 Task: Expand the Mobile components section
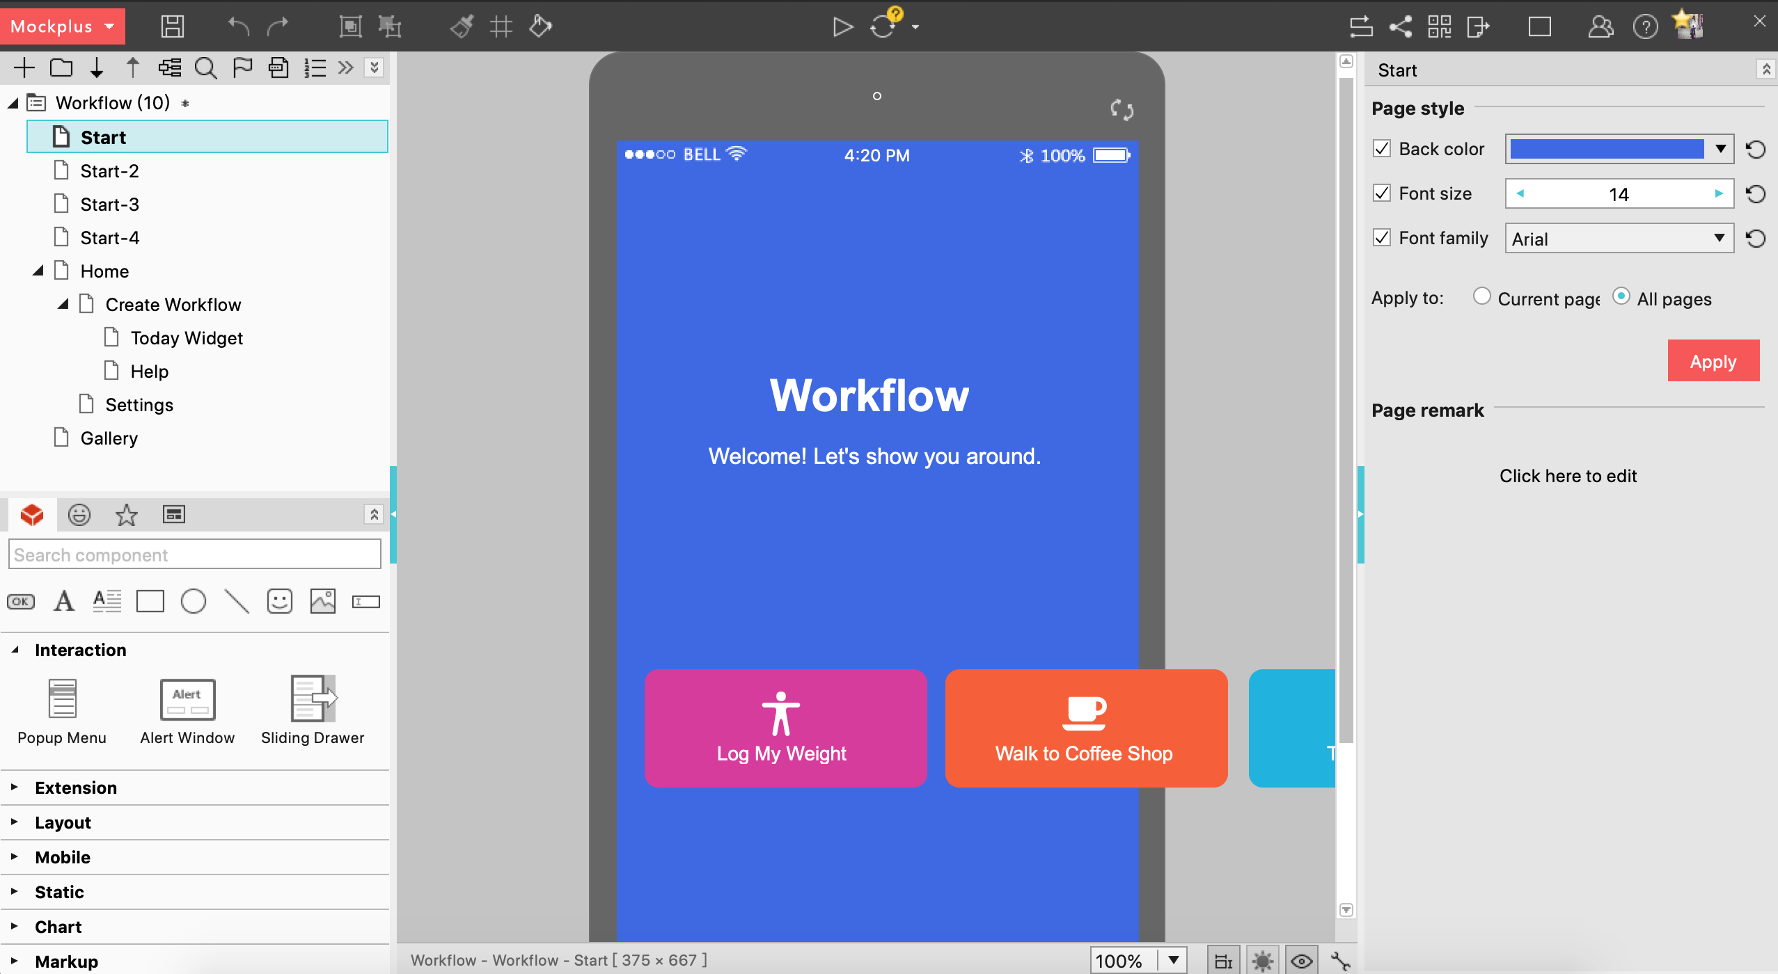63,857
